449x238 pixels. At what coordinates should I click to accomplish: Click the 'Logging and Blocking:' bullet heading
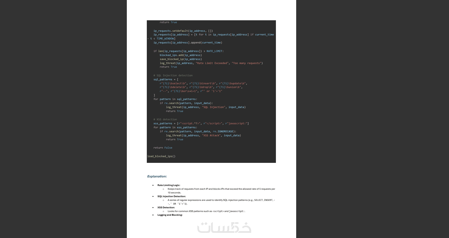(x=170, y=215)
